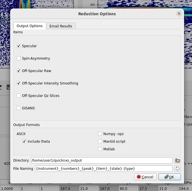Viewport: 192px width, 191px height.
Task: Click the Directory path input field
Action: point(102,160)
